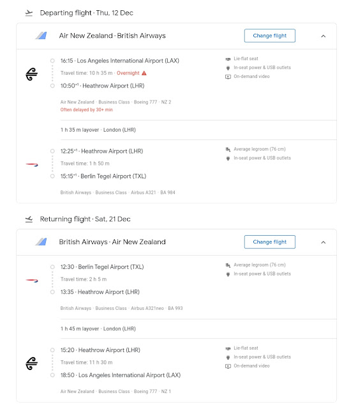Viewport: 342px width, 409px height.
Task: Click the Air New Zealand koru logo for LAX departure
Action: pyautogui.click(x=31, y=74)
